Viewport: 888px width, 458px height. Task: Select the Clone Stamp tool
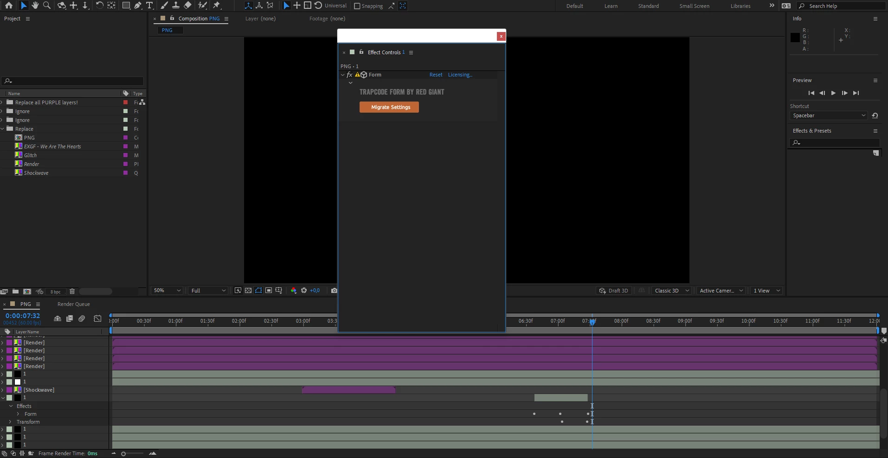click(x=176, y=6)
